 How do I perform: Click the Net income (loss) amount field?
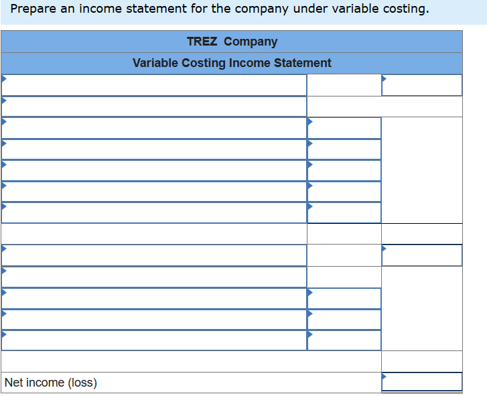pos(422,382)
